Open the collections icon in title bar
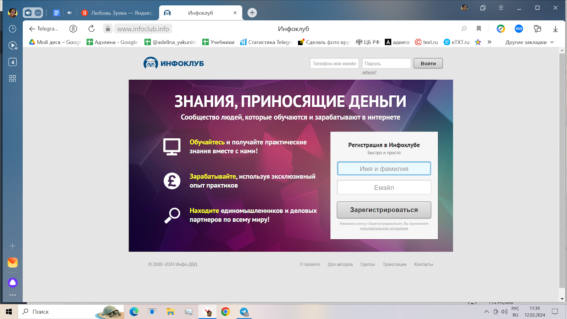The height and width of the screenshot is (319, 567). coord(483,8)
